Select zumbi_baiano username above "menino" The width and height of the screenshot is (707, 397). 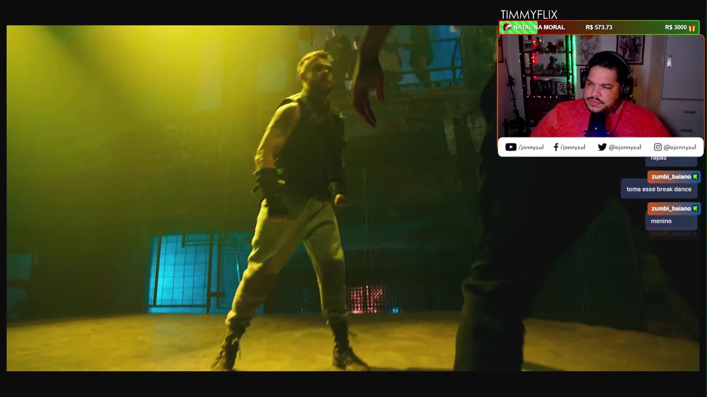pyautogui.click(x=671, y=208)
